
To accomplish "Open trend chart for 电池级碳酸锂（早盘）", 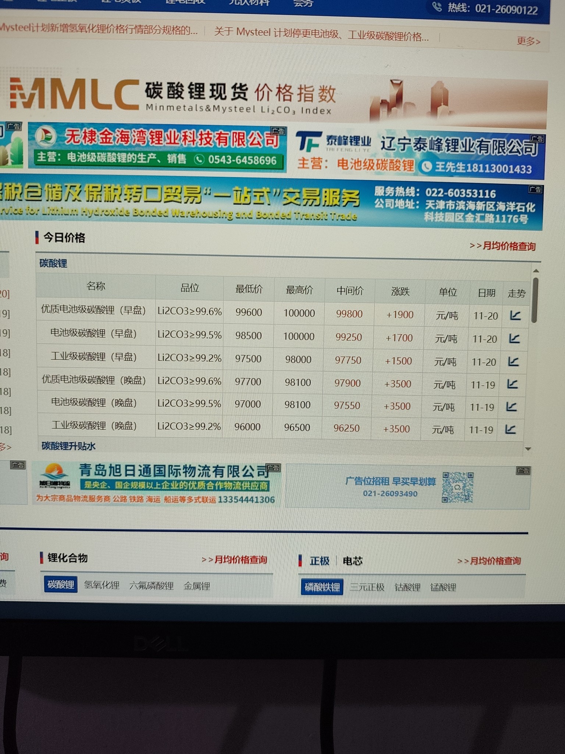I will click(x=515, y=339).
